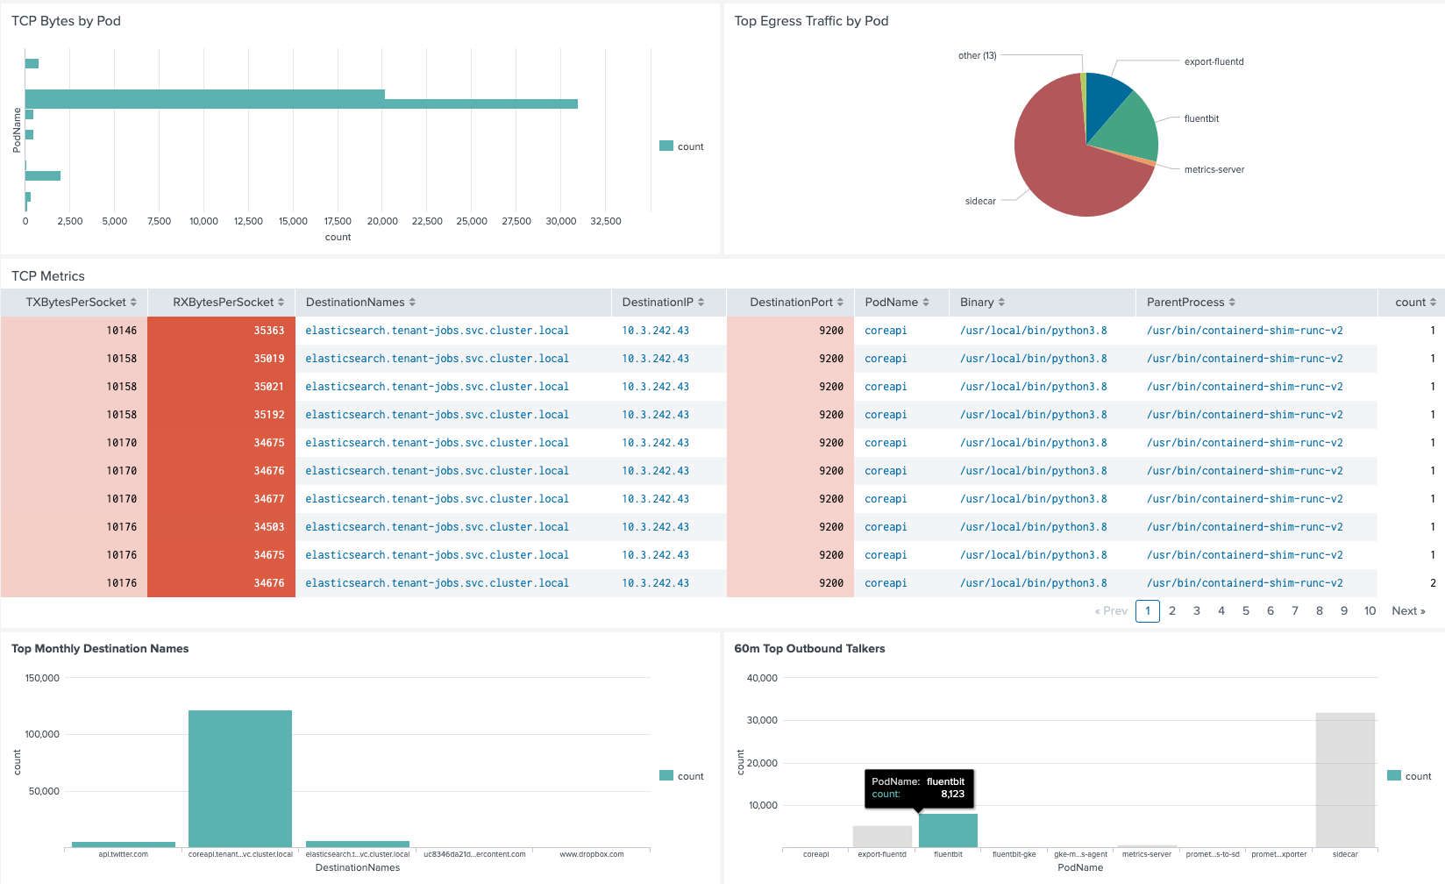Jump to page 10 of the table
This screenshot has width=1445, height=884.
pos(1370,611)
